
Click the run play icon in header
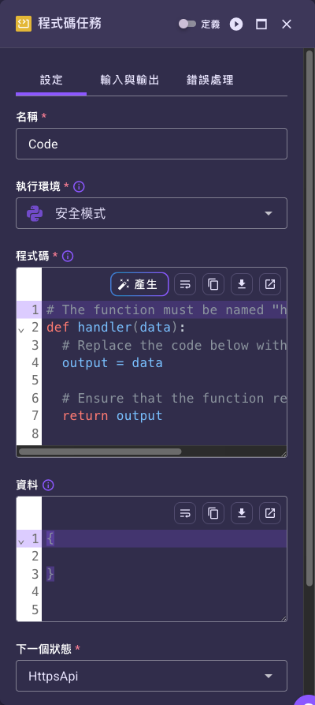tap(236, 24)
